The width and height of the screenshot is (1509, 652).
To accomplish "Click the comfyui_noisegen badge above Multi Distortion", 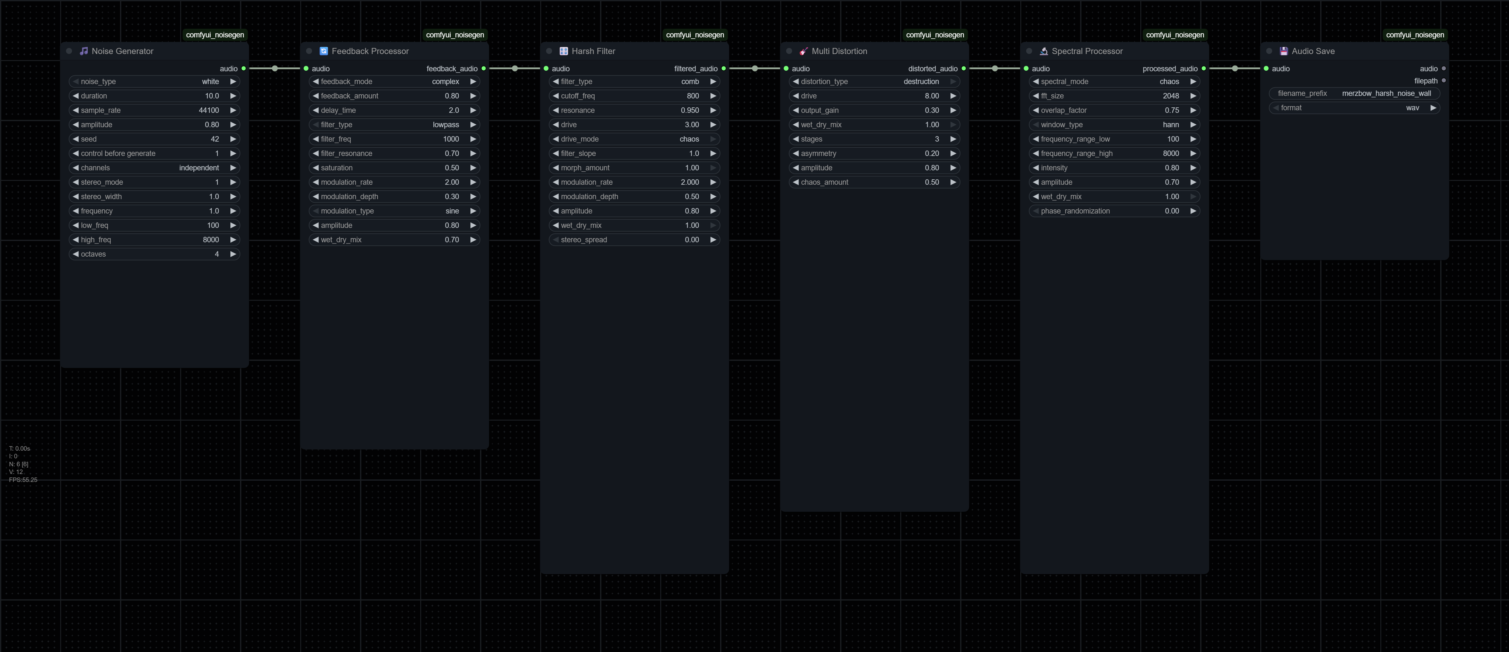I will [x=934, y=35].
